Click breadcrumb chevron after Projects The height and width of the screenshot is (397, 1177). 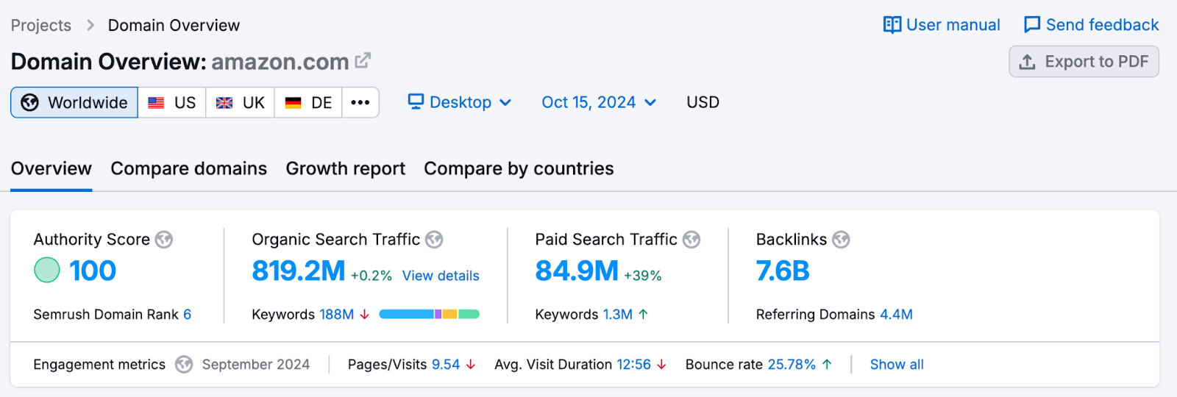pos(90,25)
